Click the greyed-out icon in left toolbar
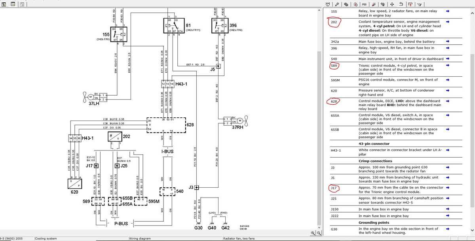475x241 pixels. tap(22, 4)
